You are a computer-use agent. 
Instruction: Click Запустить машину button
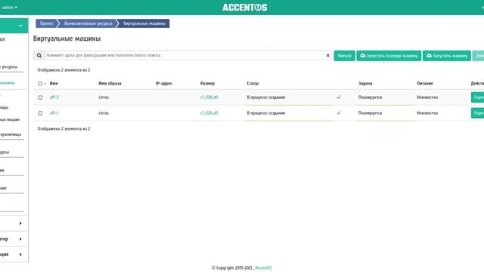point(447,56)
